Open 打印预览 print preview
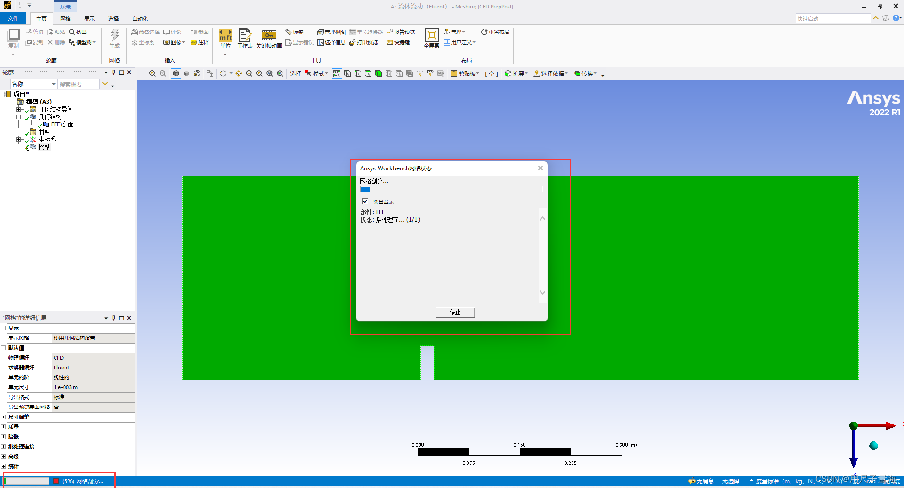This screenshot has width=904, height=488. 363,42
